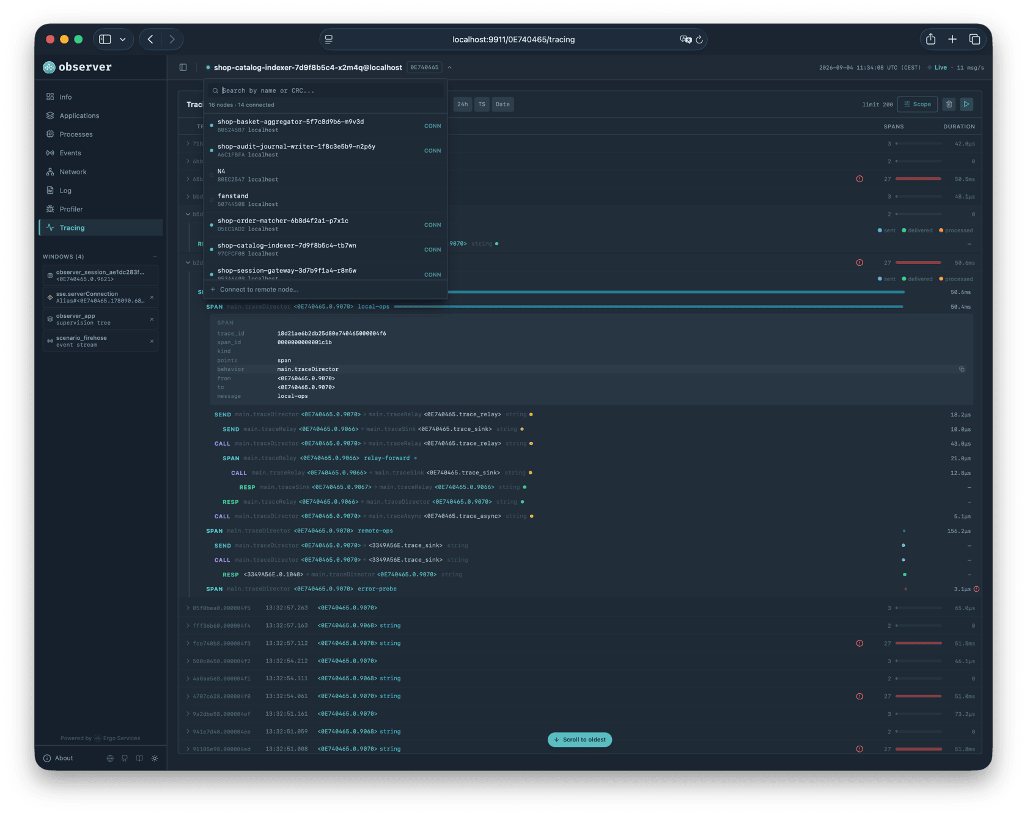The image size is (1027, 816).
Task: Click the error icon on error-probe span
Action: point(976,589)
